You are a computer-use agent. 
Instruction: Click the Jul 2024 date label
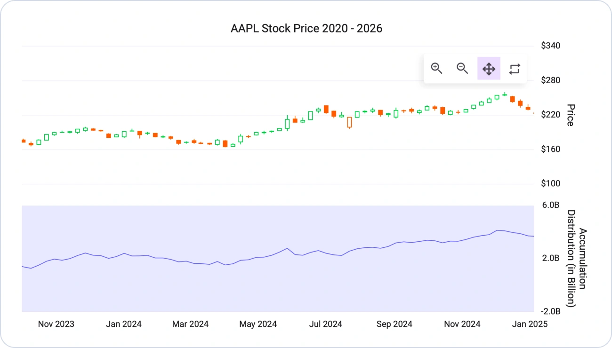tap(326, 324)
